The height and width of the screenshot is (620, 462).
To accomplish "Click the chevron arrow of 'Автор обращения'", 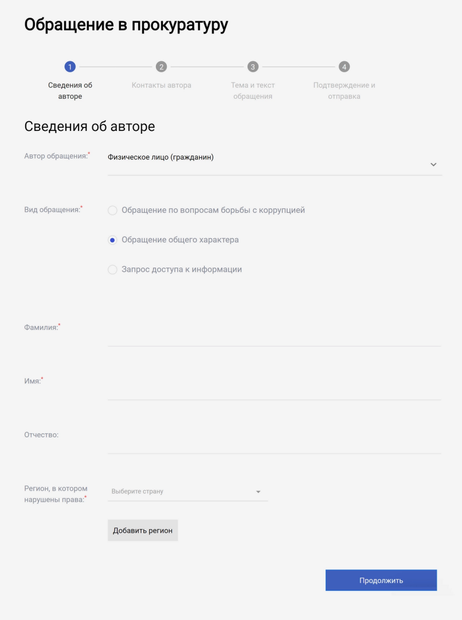I will [433, 165].
